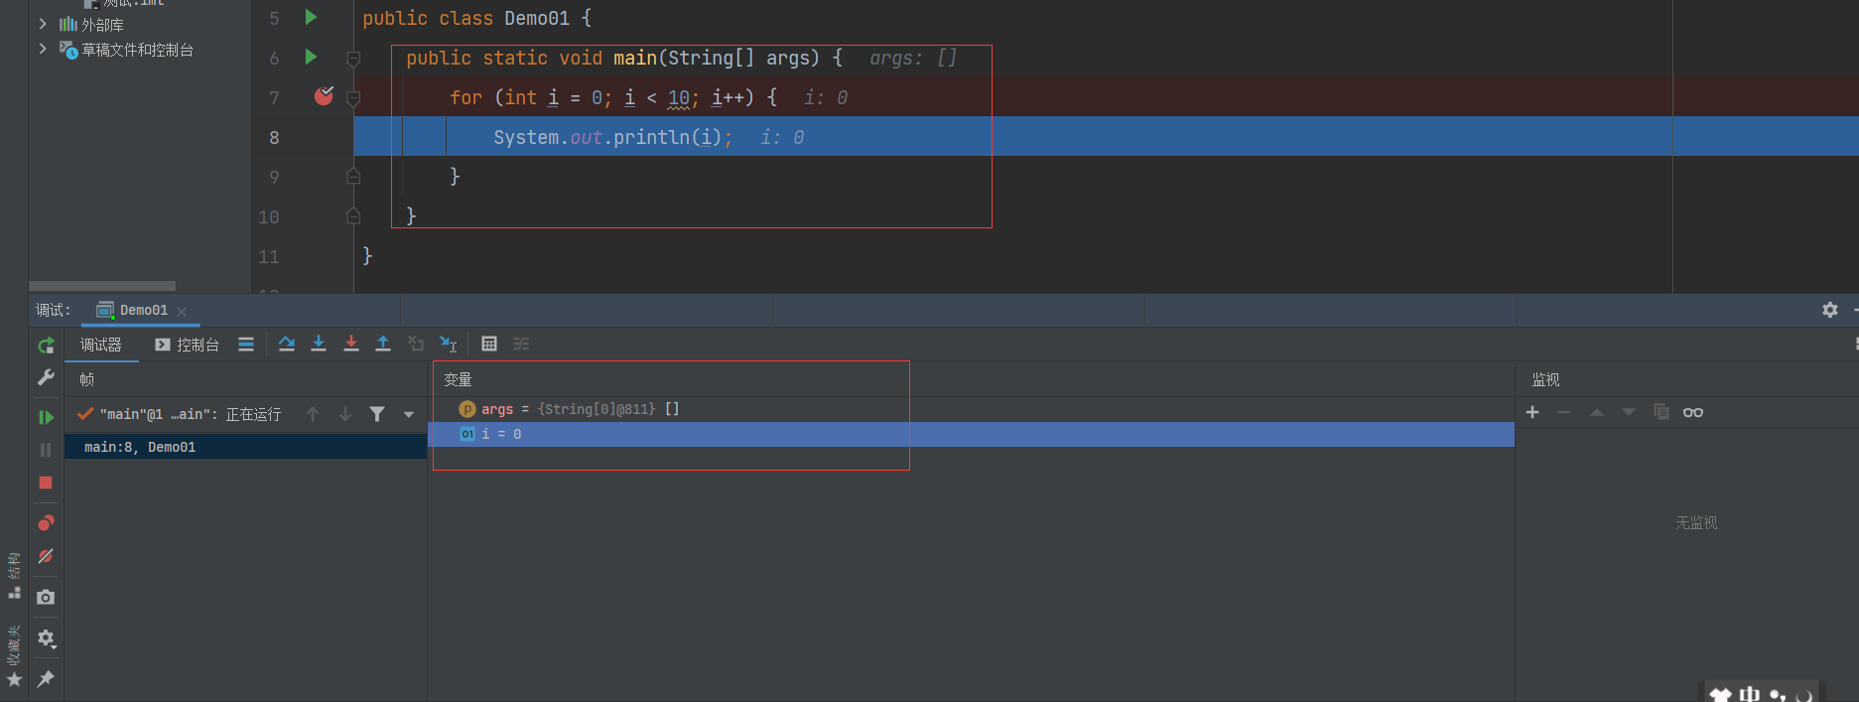Open the debug tool window gear options
This screenshot has width=1859, height=702.
(x=1830, y=310)
